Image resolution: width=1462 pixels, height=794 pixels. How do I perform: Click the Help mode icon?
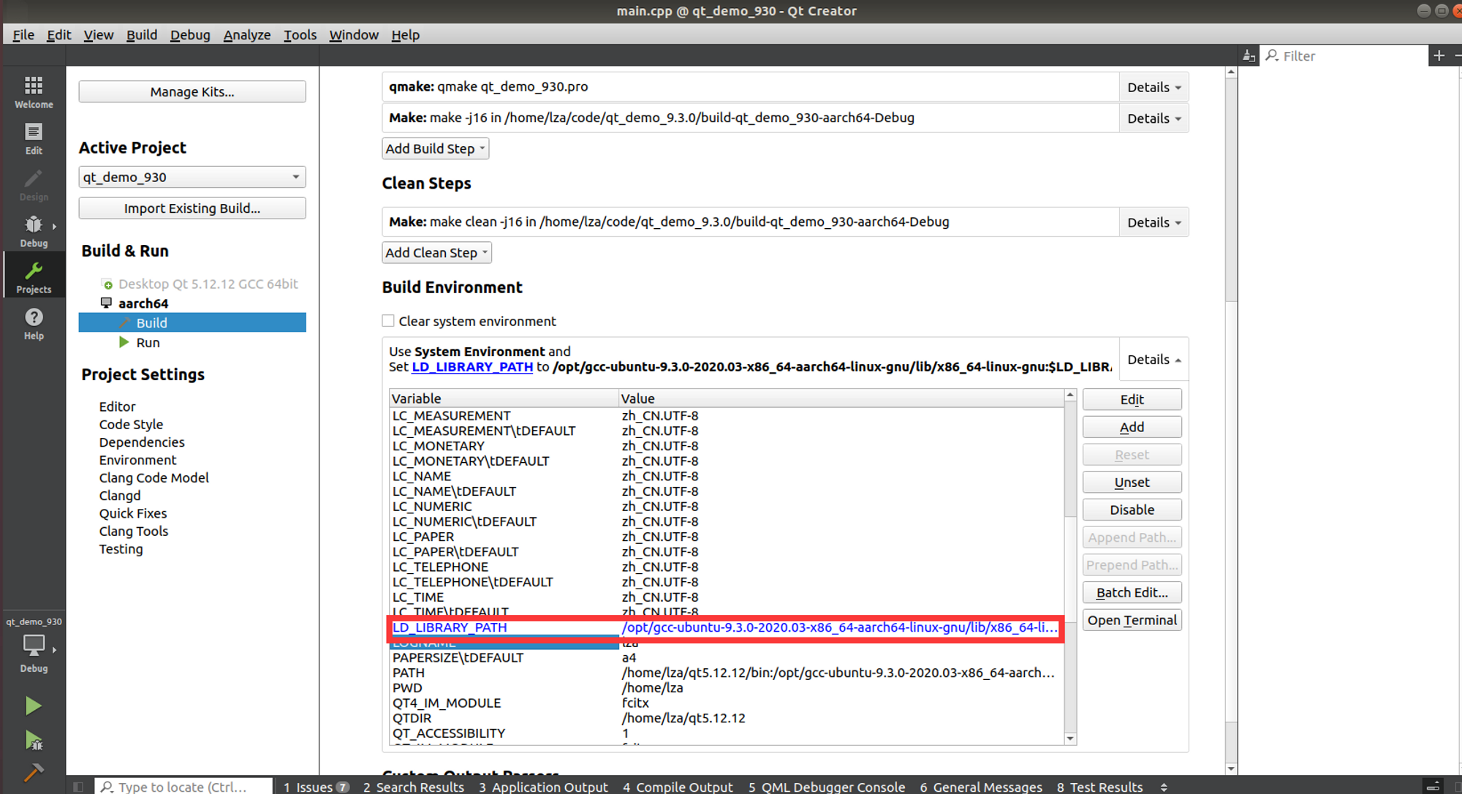tap(34, 323)
